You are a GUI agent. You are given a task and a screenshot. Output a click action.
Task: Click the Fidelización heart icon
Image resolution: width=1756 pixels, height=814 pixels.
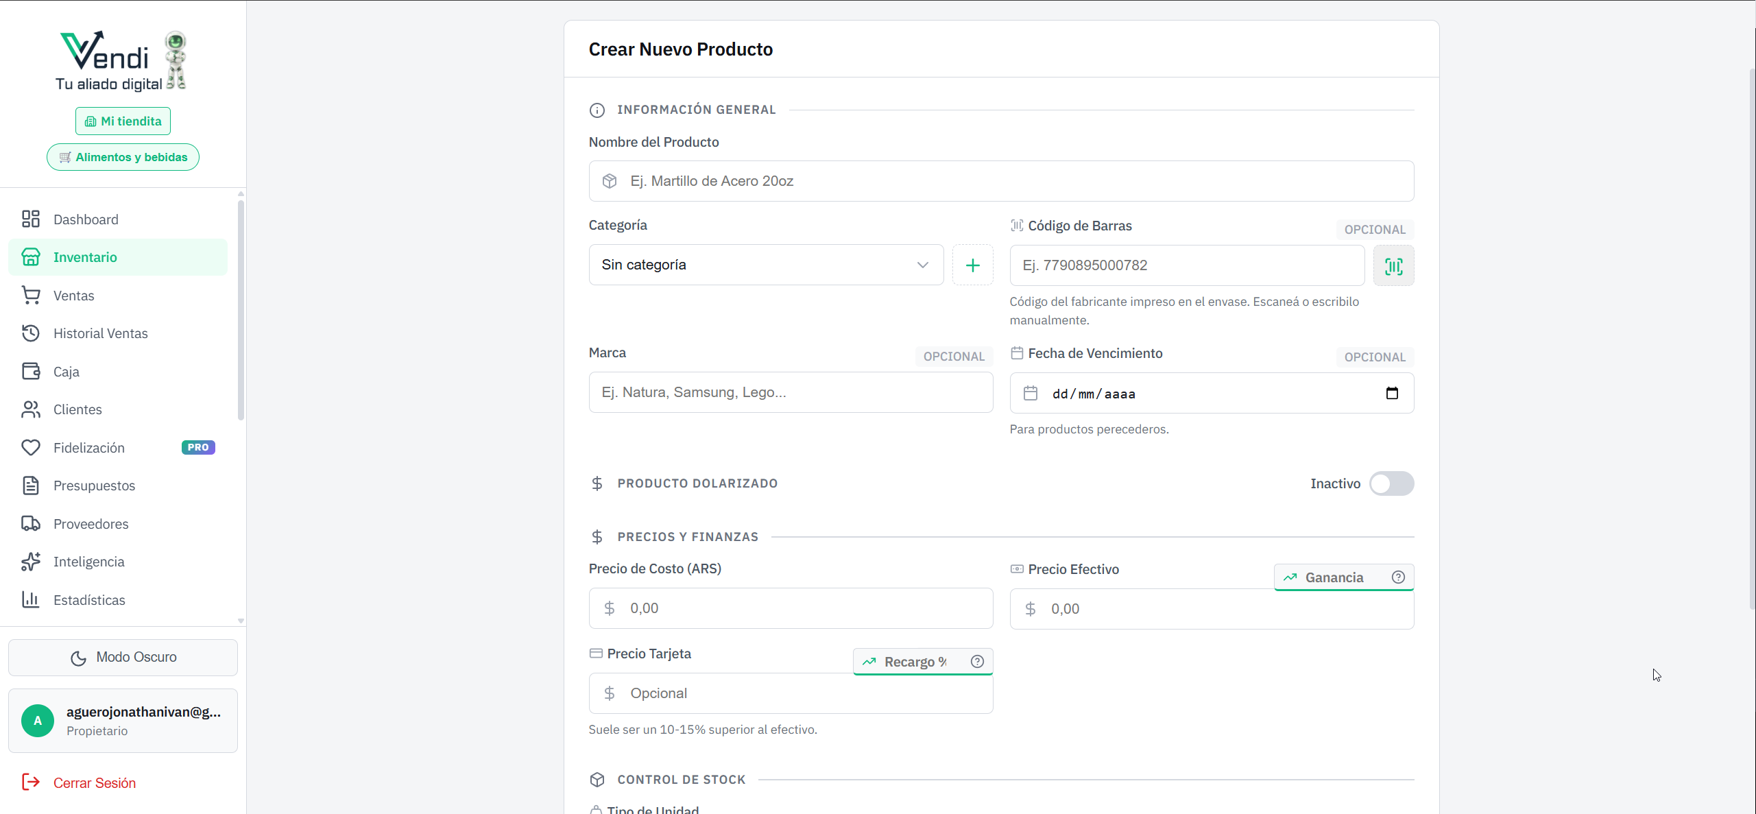coord(31,448)
